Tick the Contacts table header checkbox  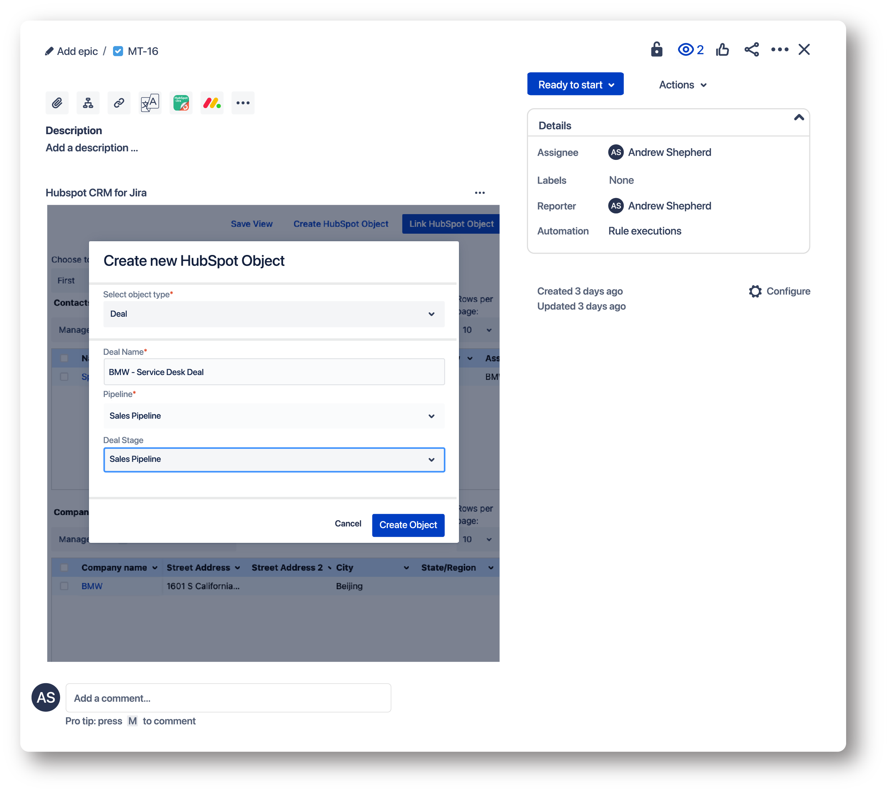pyautogui.click(x=64, y=359)
